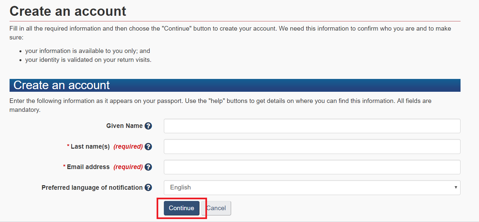The image size is (479, 222).
Task: Click help icon beside Preferred language of notification
Action: (148, 187)
